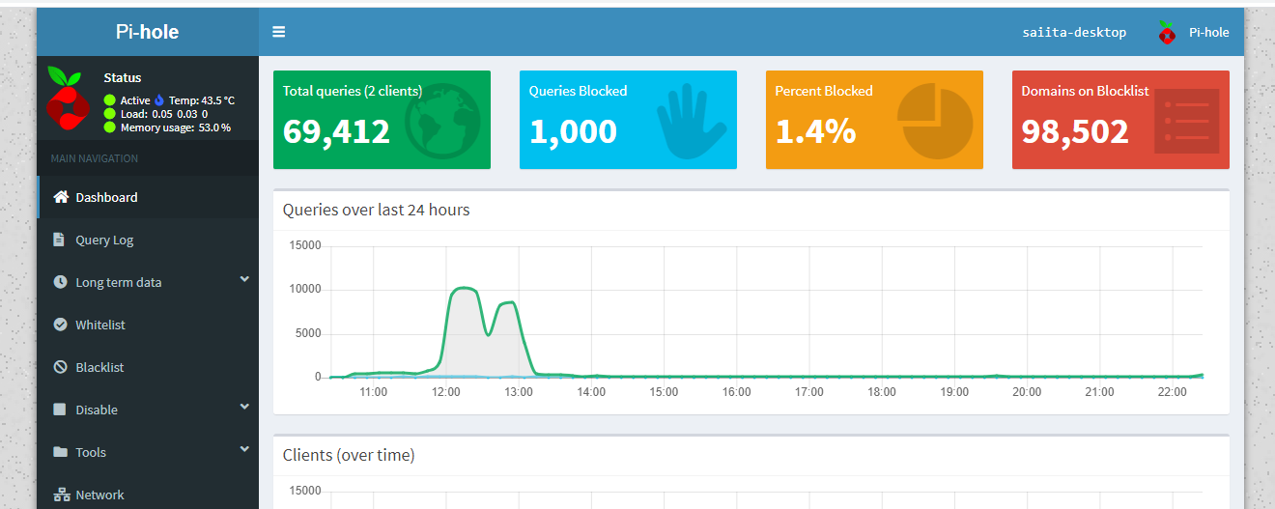
Task: Open the Queries Blocked blue box
Action: click(x=628, y=120)
